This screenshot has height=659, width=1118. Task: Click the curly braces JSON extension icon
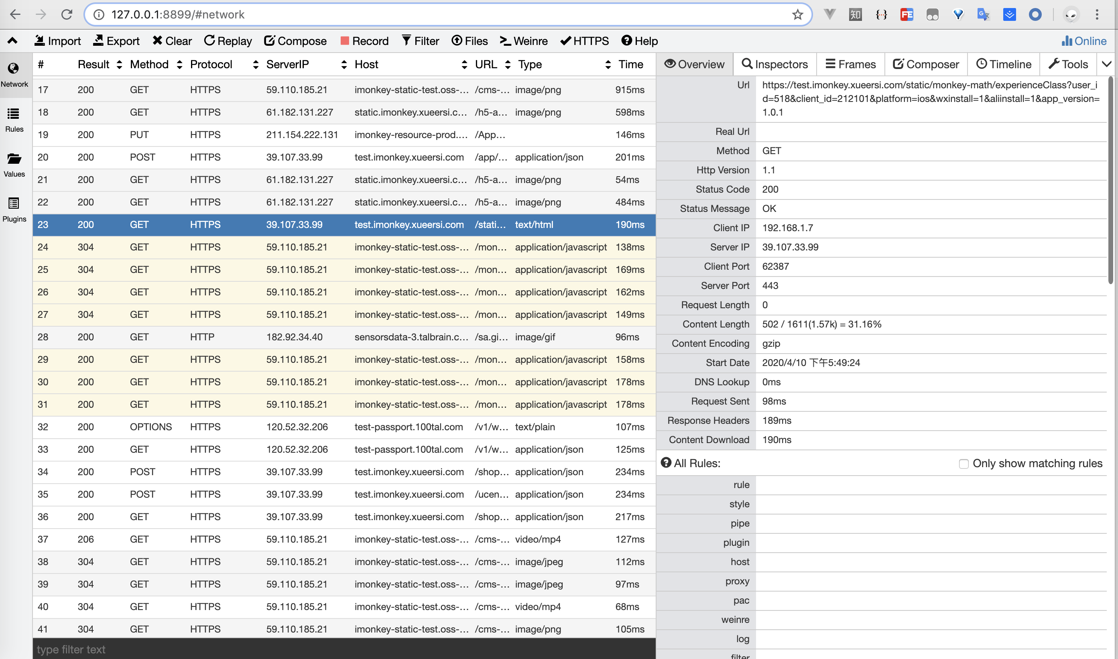point(881,15)
